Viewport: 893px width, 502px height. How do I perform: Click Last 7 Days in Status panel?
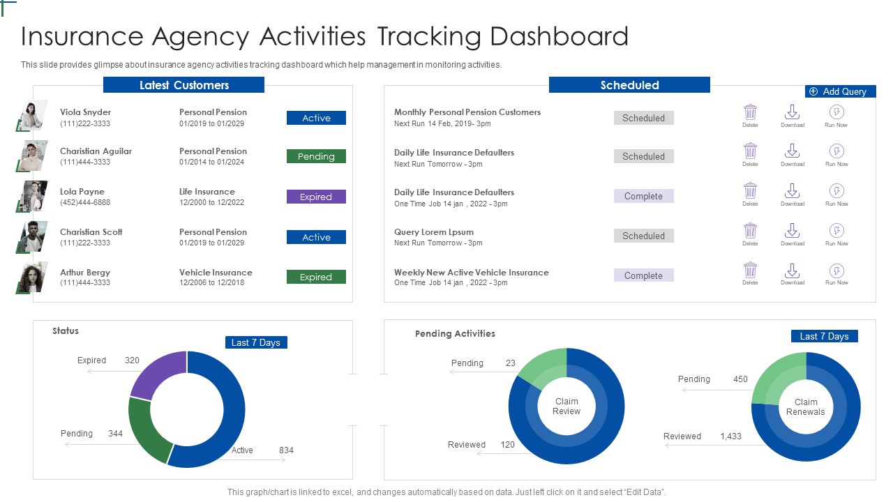[255, 342]
